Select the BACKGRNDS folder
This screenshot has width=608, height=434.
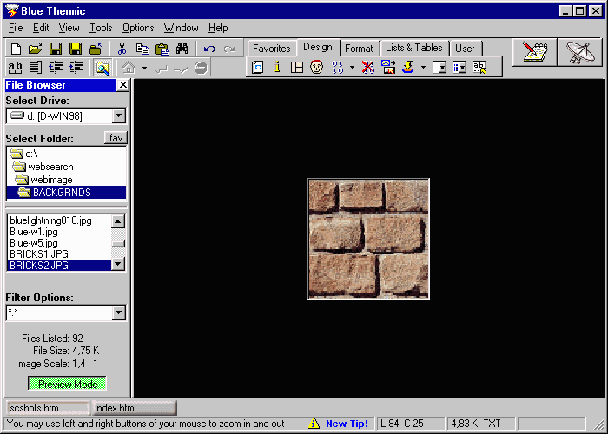pyautogui.click(x=66, y=193)
